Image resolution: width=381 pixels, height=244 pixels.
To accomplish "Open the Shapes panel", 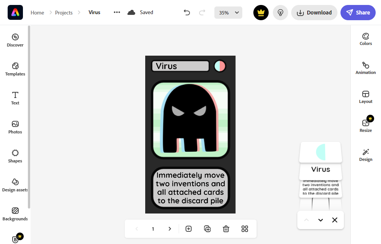I will coord(15,156).
